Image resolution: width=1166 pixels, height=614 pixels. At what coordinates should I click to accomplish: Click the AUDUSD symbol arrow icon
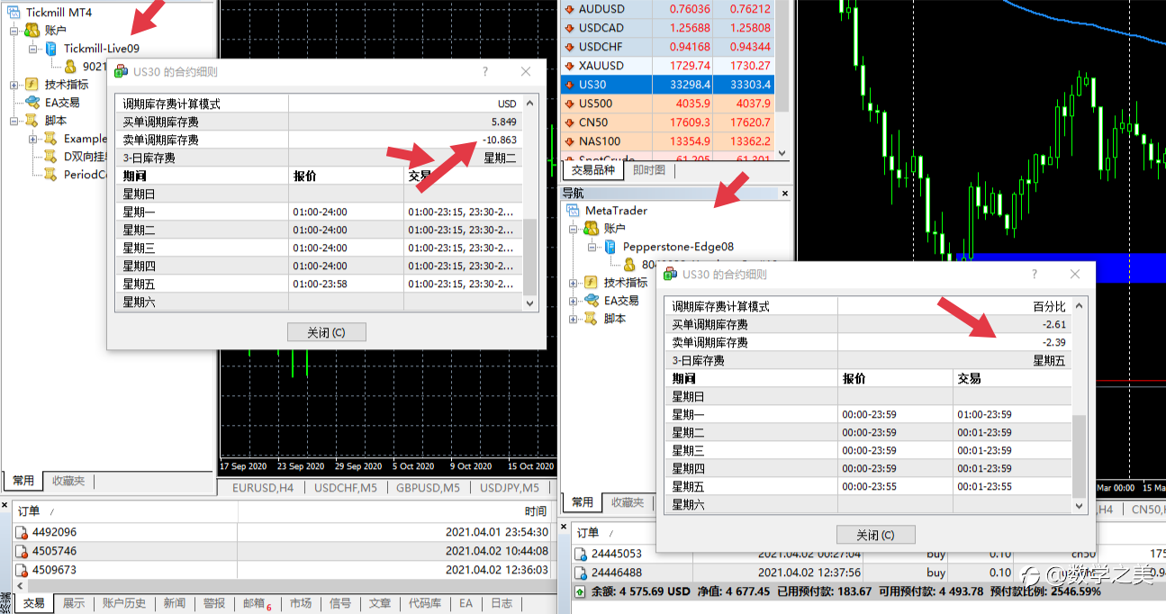[569, 9]
